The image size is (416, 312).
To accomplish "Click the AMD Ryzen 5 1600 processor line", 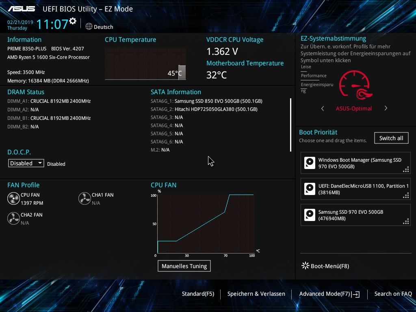I will [48, 57].
